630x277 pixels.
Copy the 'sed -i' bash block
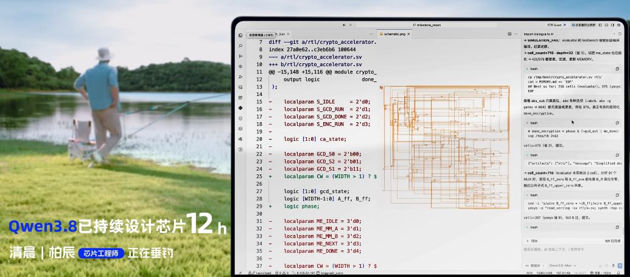click(617, 195)
